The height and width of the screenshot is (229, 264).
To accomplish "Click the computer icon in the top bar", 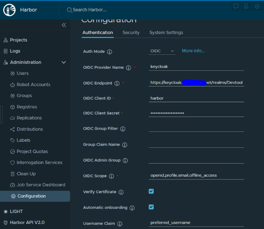I will pyautogui.click(x=246, y=6).
